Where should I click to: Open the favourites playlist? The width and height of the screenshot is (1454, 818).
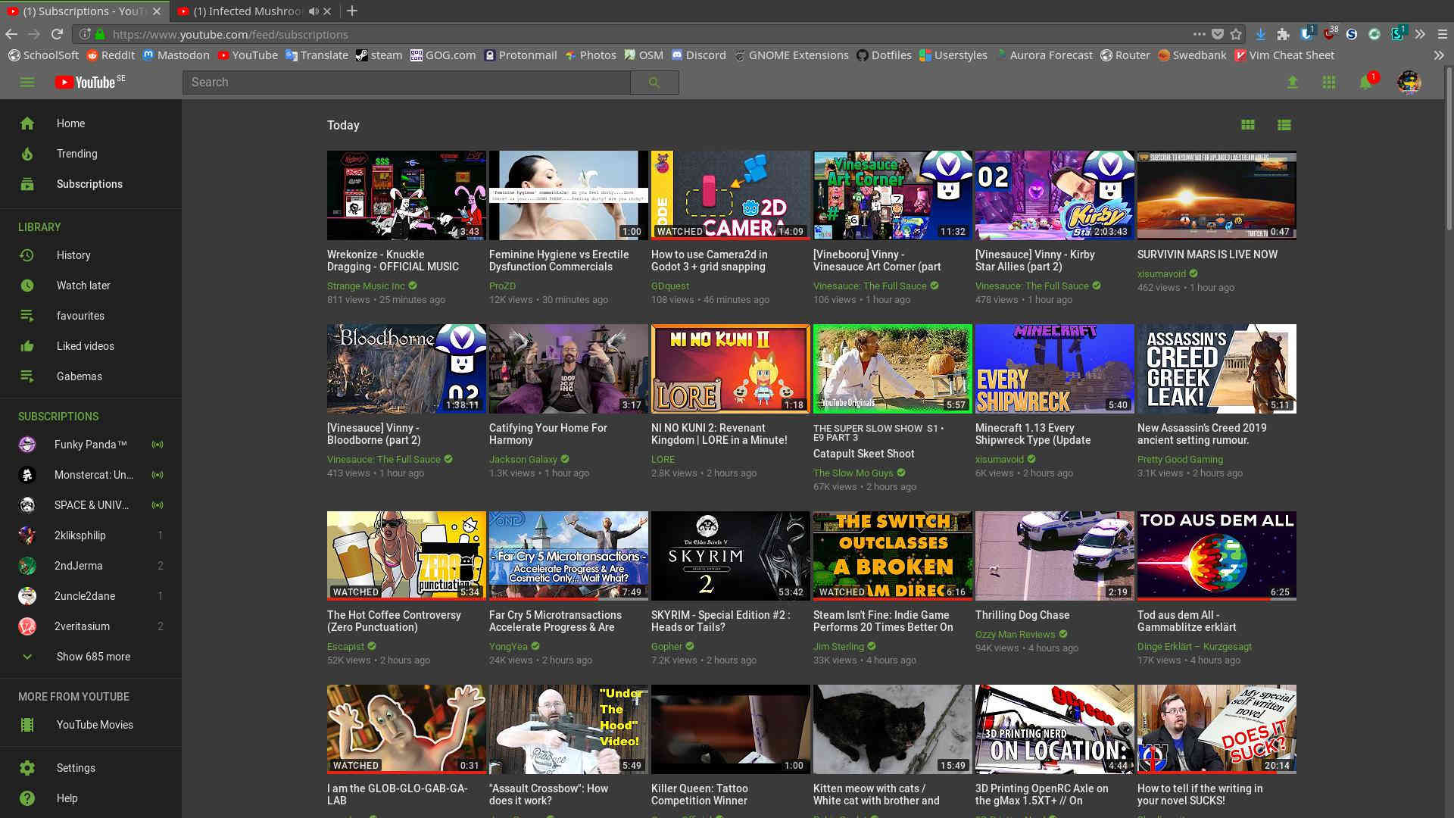[91, 316]
